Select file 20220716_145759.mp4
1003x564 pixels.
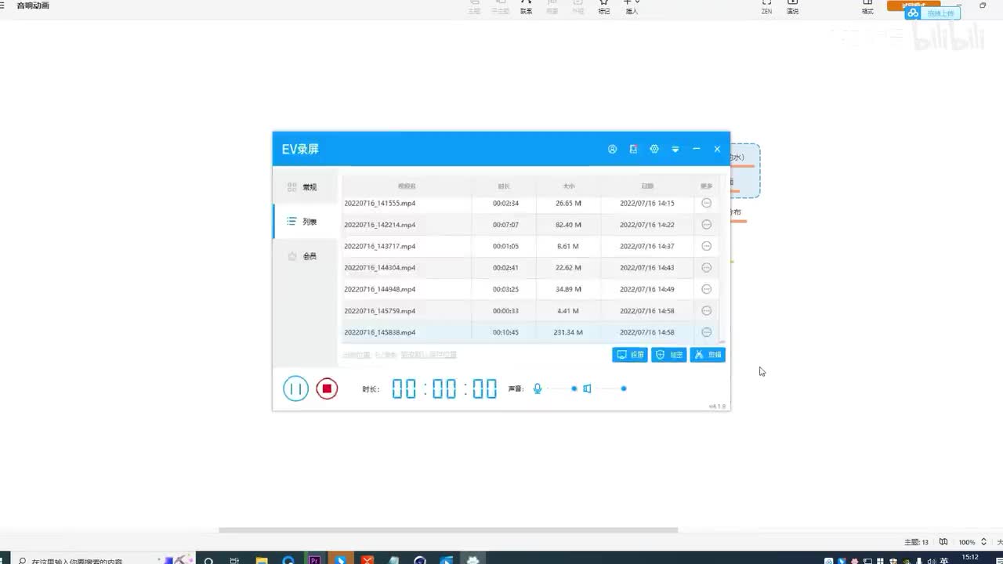[380, 311]
